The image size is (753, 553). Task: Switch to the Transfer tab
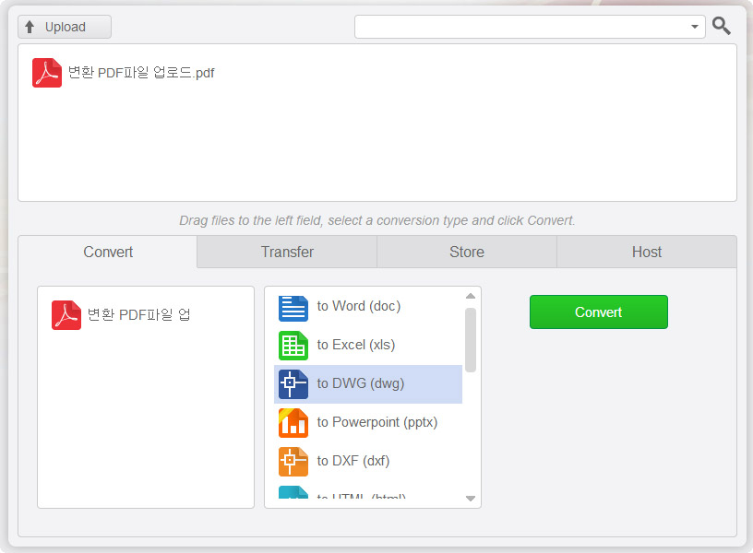pos(287,253)
